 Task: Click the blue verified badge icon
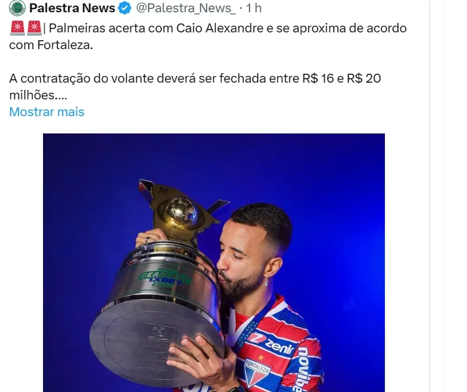(x=125, y=8)
